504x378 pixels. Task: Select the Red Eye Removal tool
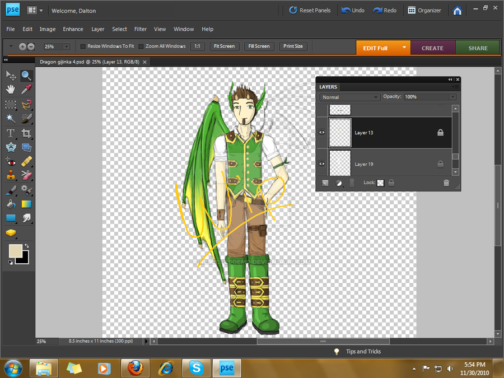(x=11, y=162)
